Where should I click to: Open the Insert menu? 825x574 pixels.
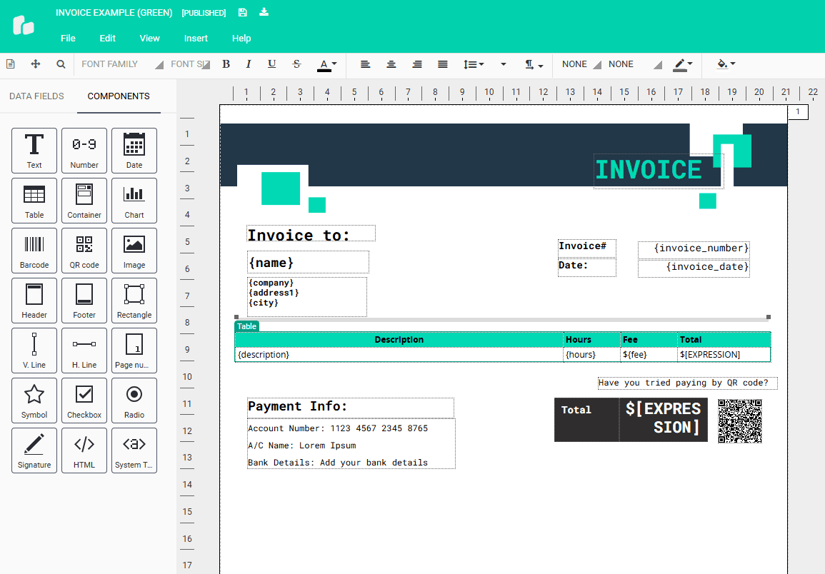coord(196,38)
